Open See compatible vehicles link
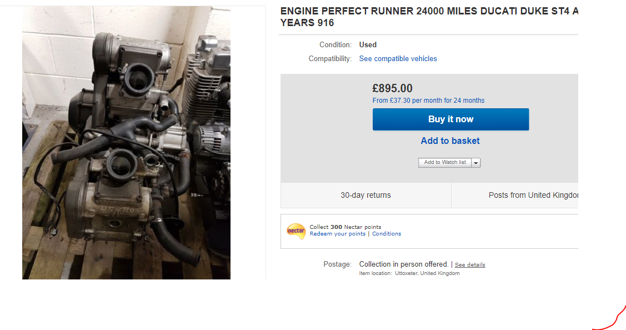Screen dimensions: 626x330 pos(398,59)
